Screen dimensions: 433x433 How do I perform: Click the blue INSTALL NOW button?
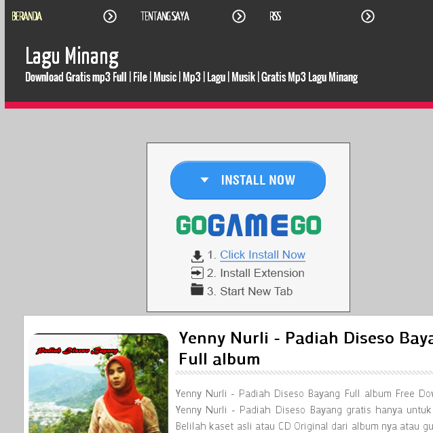[x=248, y=180]
